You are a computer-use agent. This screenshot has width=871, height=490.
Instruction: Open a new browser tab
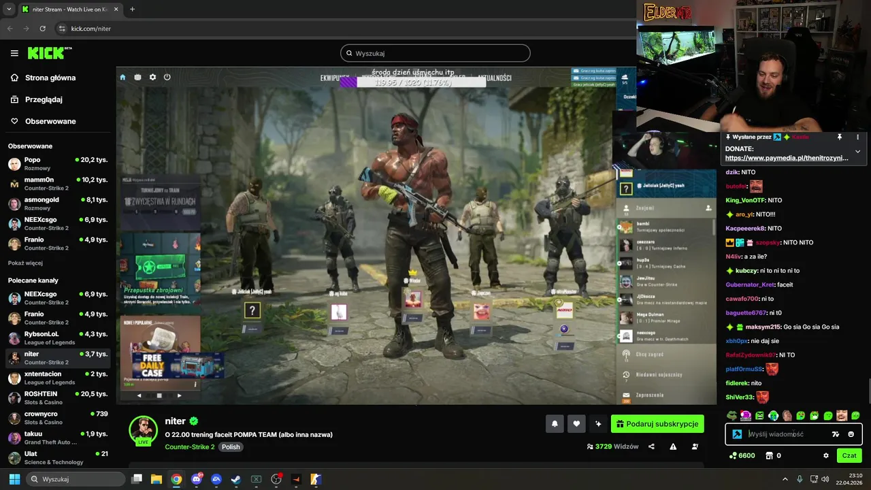coord(132,9)
